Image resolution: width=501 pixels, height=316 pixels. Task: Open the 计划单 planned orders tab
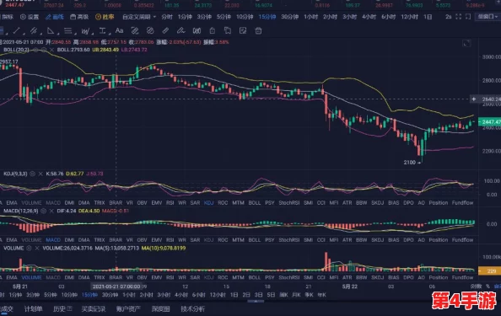pyautogui.click(x=33, y=308)
